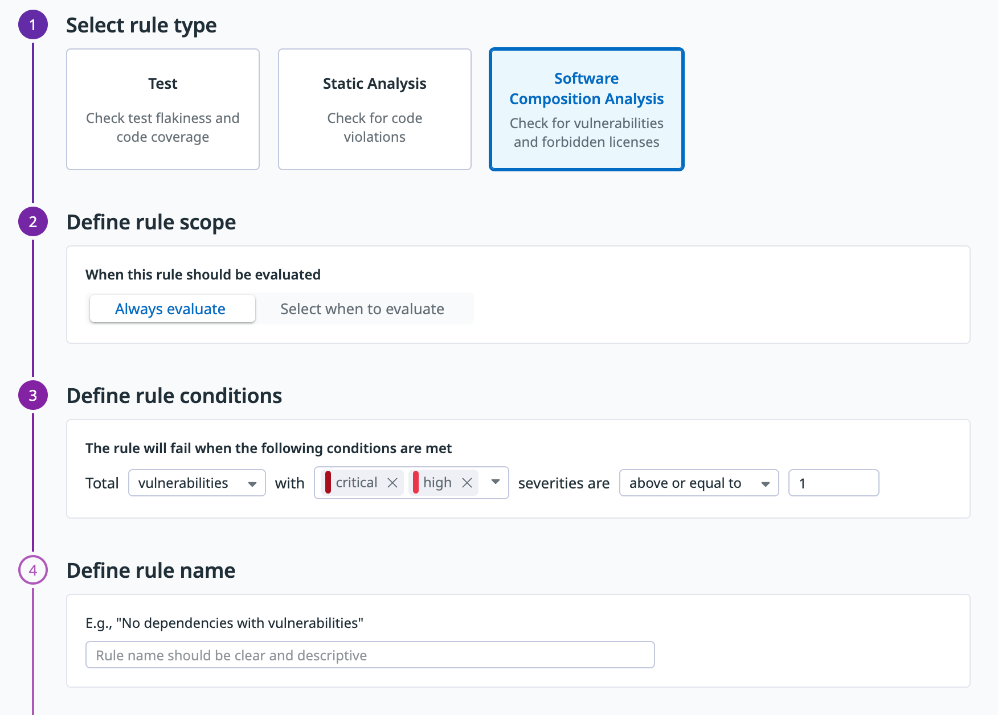The height and width of the screenshot is (715, 998).
Task: Expand the severities selection dropdown arrow
Action: pos(496,482)
